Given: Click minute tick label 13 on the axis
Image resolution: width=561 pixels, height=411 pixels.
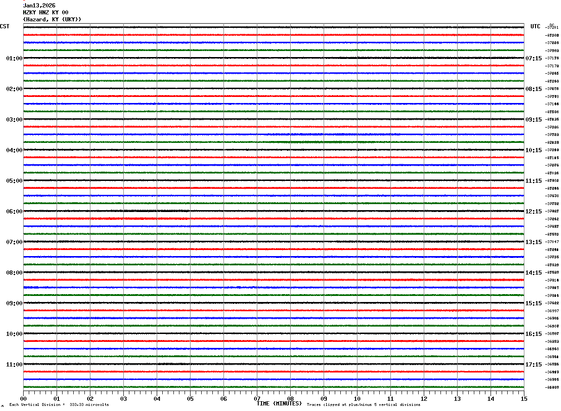Looking at the screenshot, I should pyautogui.click(x=457, y=399).
